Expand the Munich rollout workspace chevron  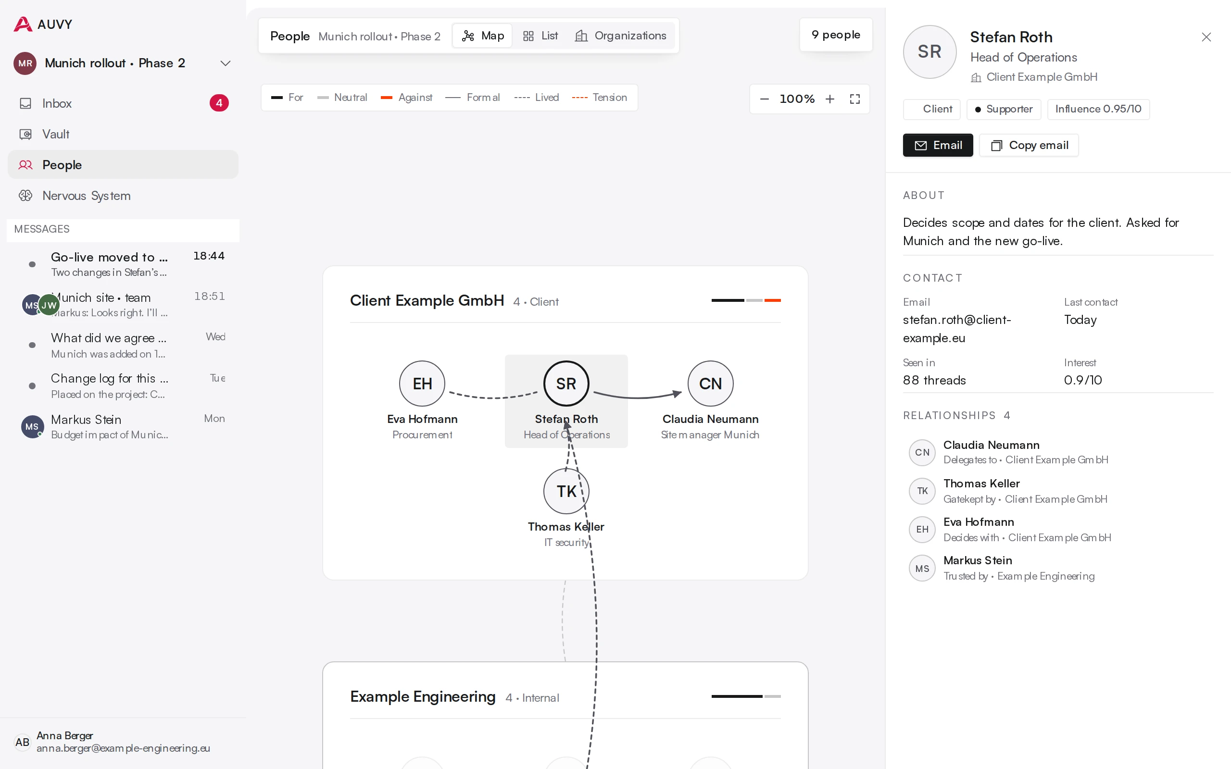point(226,63)
